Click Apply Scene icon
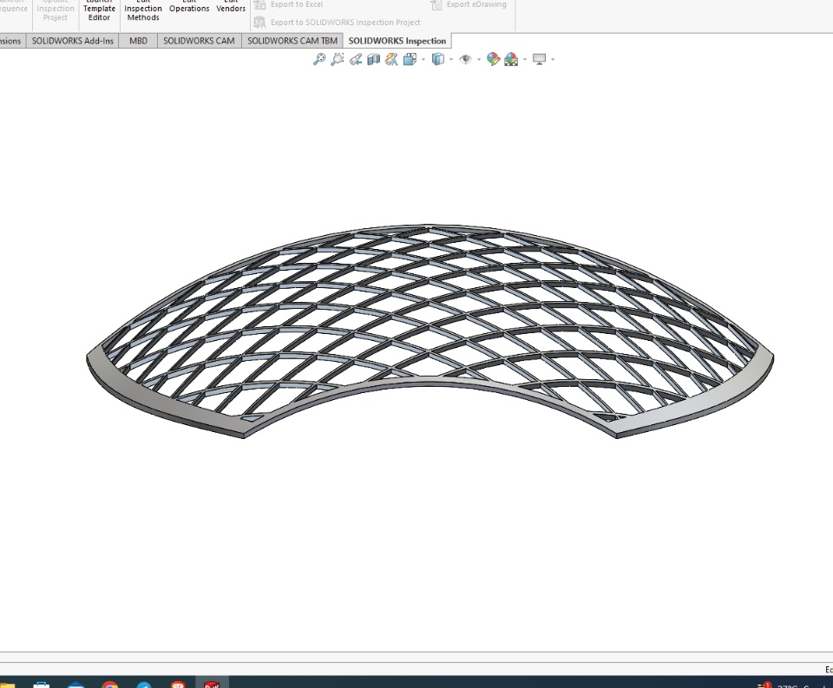Viewport: 833px width, 688px height. click(x=511, y=59)
